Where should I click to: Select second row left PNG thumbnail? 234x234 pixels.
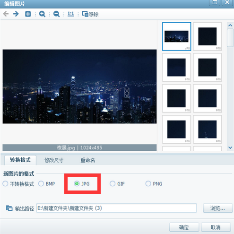(x=176, y=67)
